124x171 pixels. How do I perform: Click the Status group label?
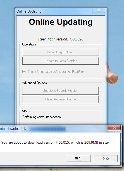[26, 111]
